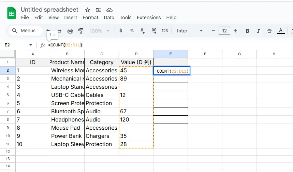Open the Inter font family dropdown
The width and height of the screenshot is (293, 172).
[x=190, y=31]
